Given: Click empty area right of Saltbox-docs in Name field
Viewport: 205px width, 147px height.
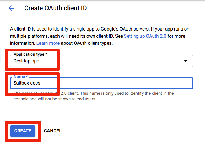Looking at the screenshot, I should pyautogui.click(x=116, y=83).
